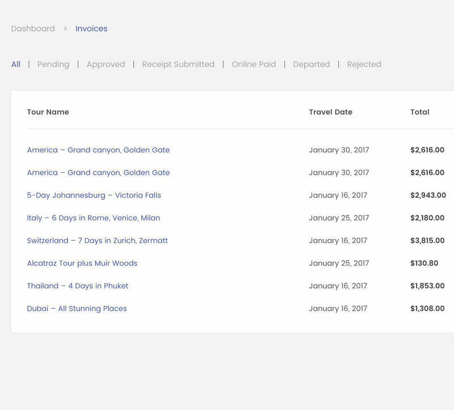Switch to the Pending filter tab
Screen dimensions: 454x410
coord(53,64)
